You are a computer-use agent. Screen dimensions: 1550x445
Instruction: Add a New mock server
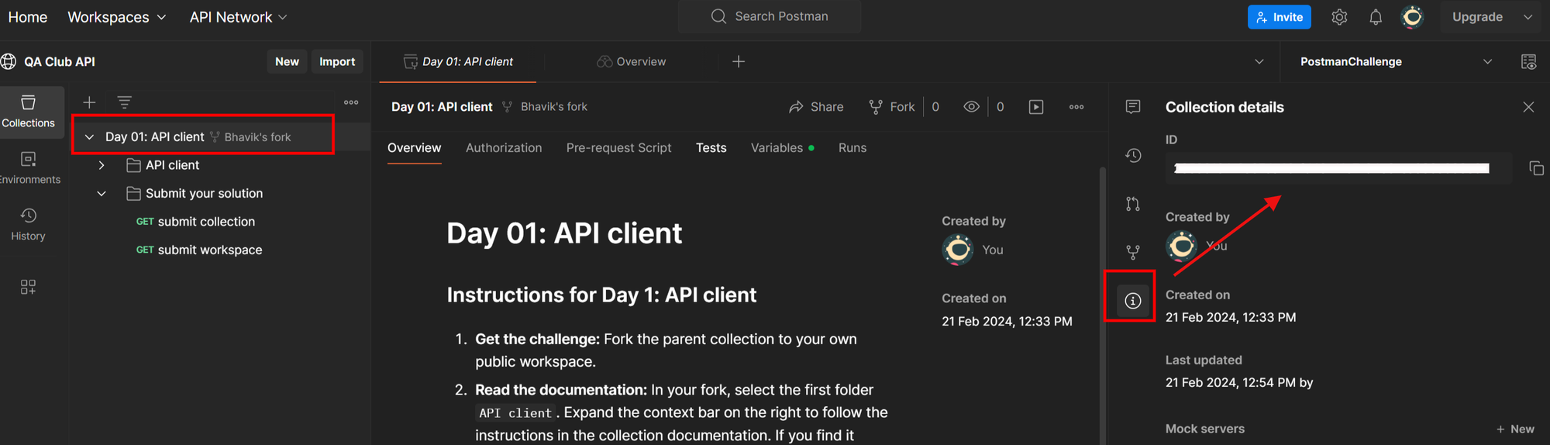coord(1515,429)
